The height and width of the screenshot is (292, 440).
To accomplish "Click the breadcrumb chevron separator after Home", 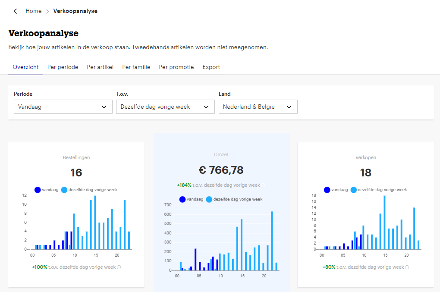I will tap(47, 11).
